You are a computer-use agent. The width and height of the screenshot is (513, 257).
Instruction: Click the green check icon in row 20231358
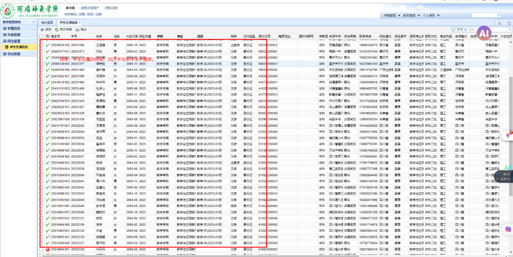47,45
